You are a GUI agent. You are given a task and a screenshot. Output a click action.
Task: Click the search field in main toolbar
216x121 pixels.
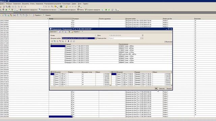coord(34,7)
